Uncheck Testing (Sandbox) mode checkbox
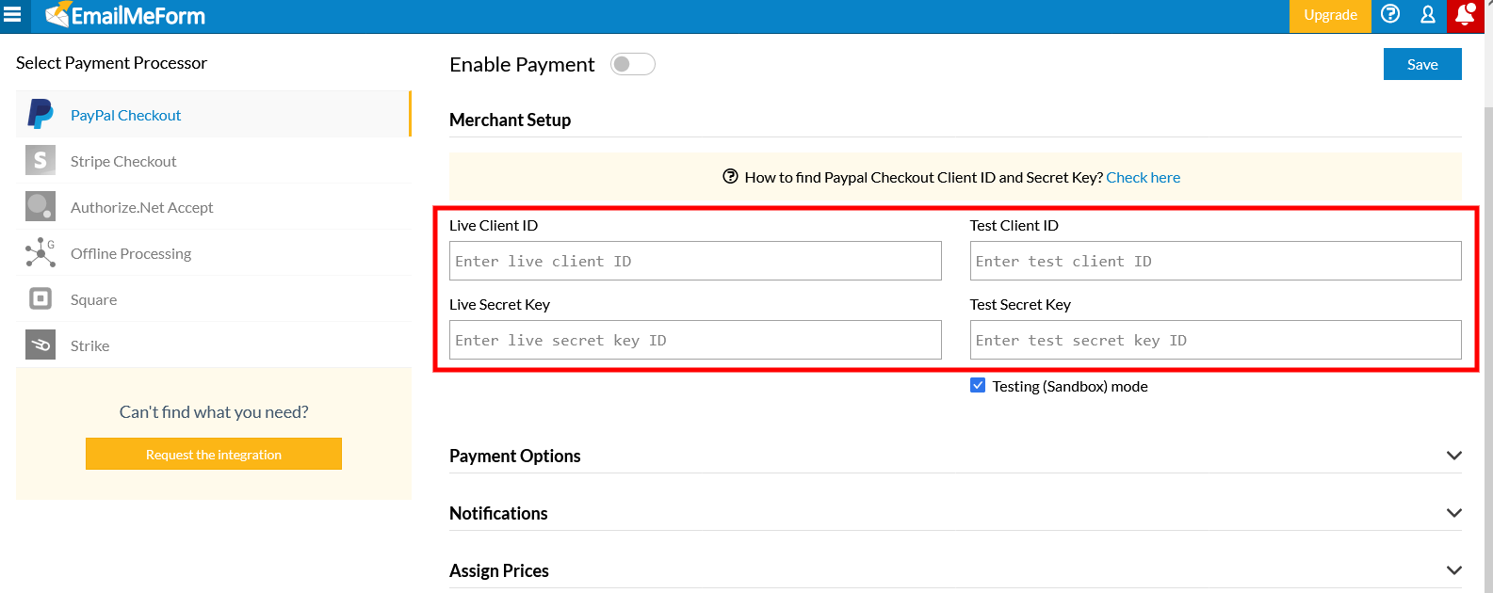Screen dimensions: 1493x593 978,386
